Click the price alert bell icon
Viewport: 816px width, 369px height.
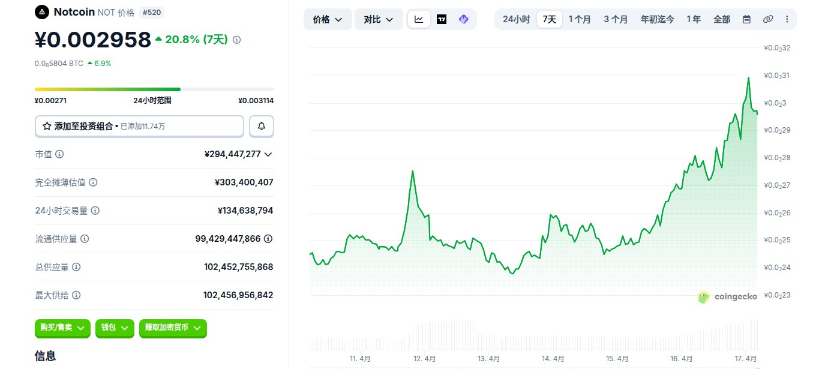click(x=262, y=127)
